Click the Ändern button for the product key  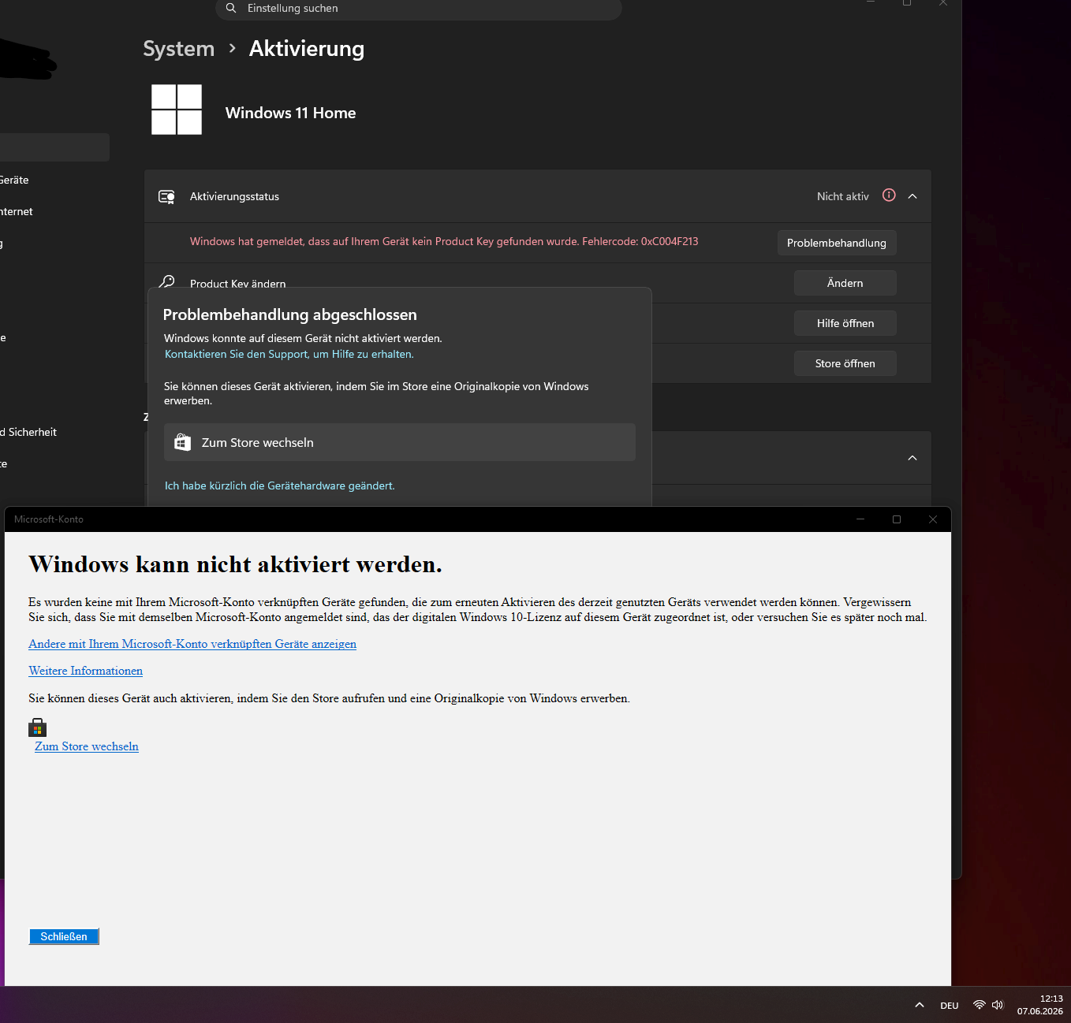tap(845, 283)
